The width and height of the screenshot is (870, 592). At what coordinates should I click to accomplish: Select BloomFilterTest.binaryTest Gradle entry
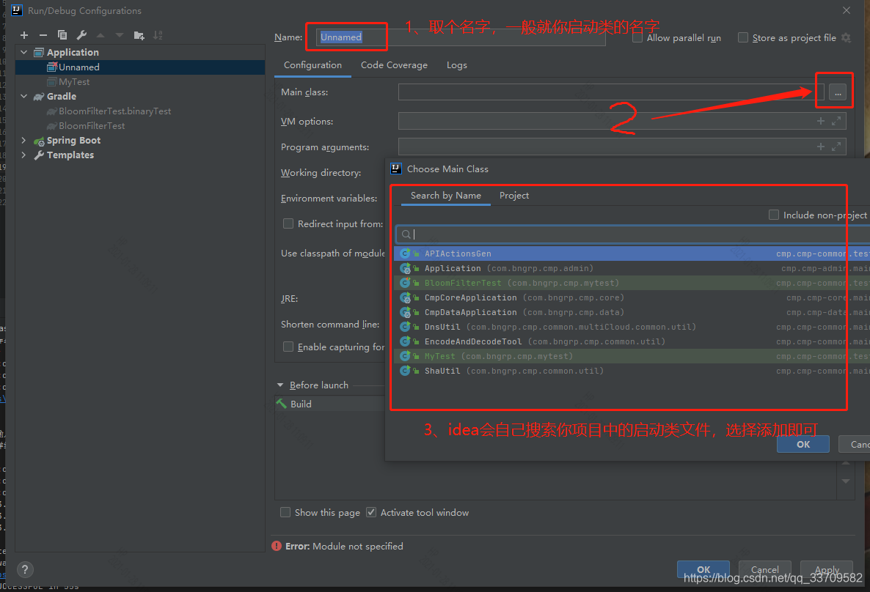coord(140,111)
